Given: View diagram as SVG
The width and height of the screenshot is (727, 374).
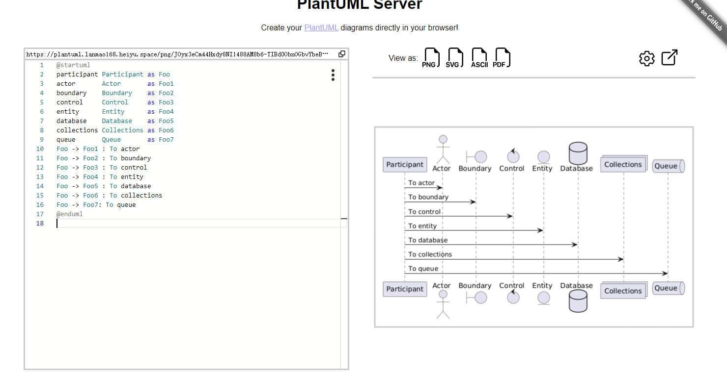Looking at the screenshot, I should tap(455, 58).
